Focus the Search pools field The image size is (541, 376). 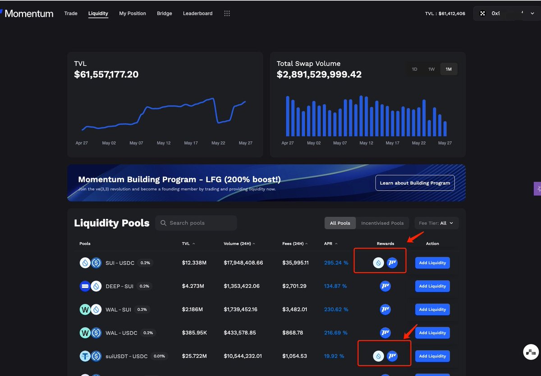196,223
